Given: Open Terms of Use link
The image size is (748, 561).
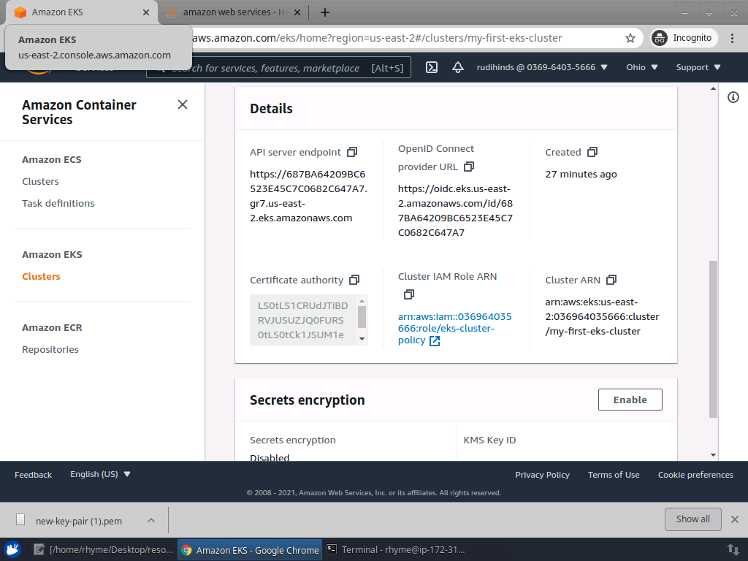Looking at the screenshot, I should click(614, 475).
